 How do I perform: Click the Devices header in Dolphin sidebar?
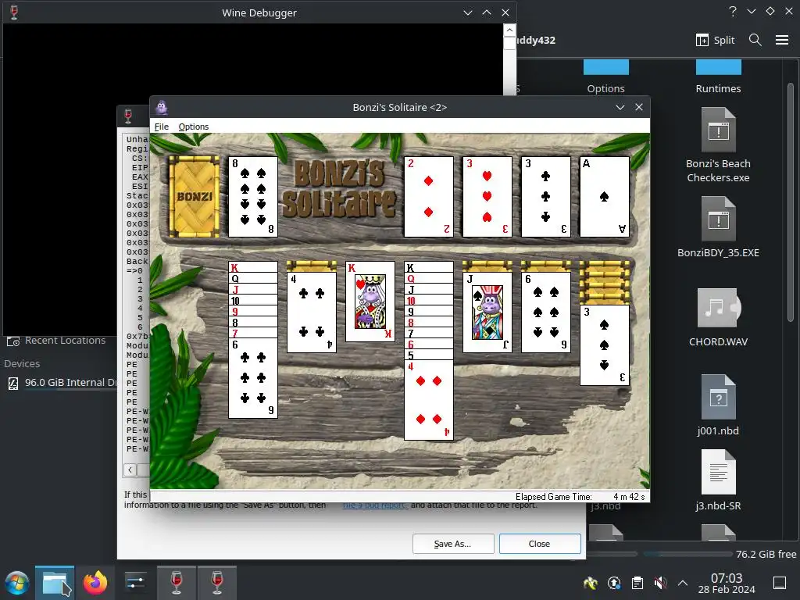click(x=22, y=364)
